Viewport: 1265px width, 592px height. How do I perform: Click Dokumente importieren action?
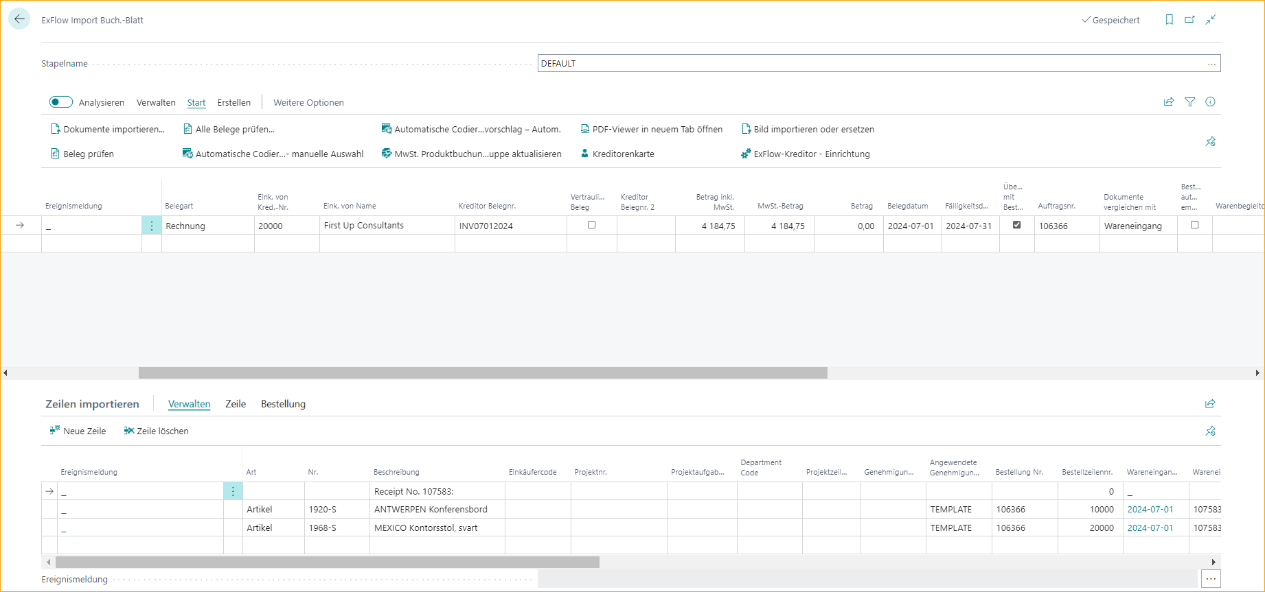[x=108, y=130]
